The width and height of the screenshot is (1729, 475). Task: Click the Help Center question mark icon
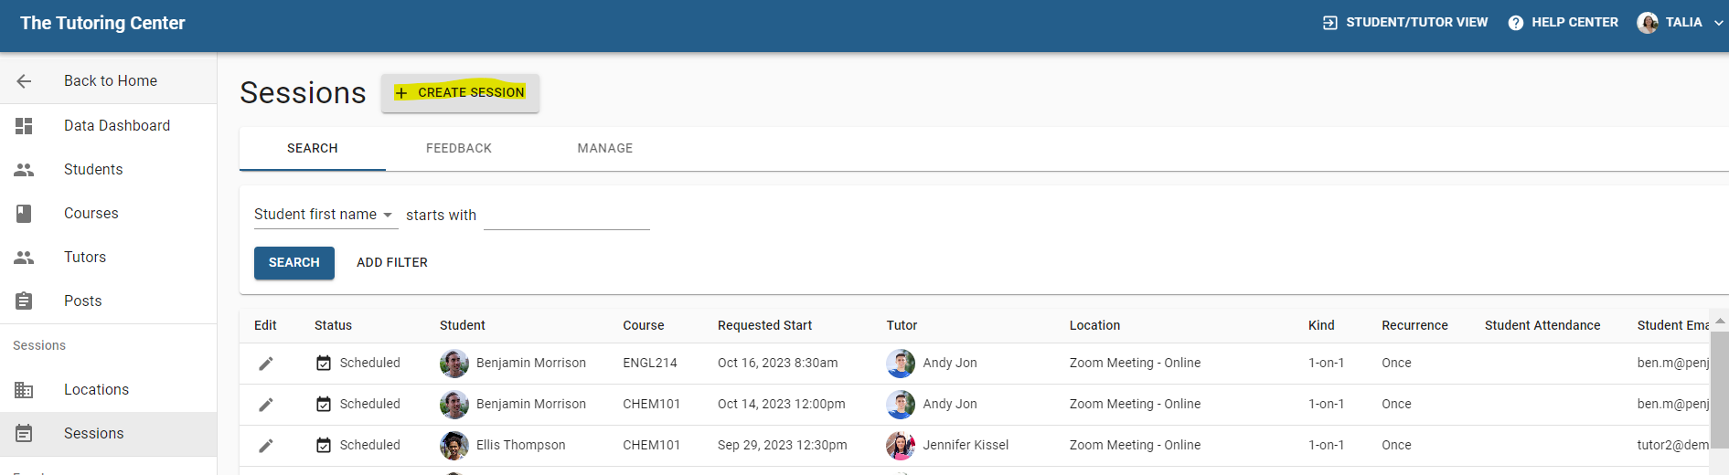(x=1515, y=23)
